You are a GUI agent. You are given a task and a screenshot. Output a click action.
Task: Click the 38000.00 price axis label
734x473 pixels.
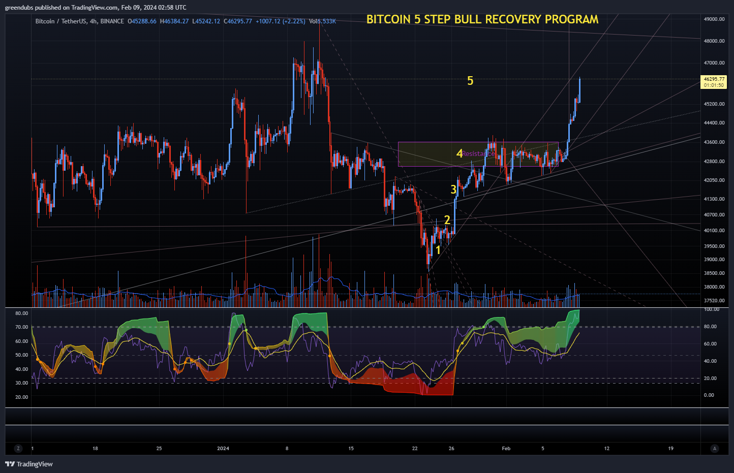click(x=714, y=287)
